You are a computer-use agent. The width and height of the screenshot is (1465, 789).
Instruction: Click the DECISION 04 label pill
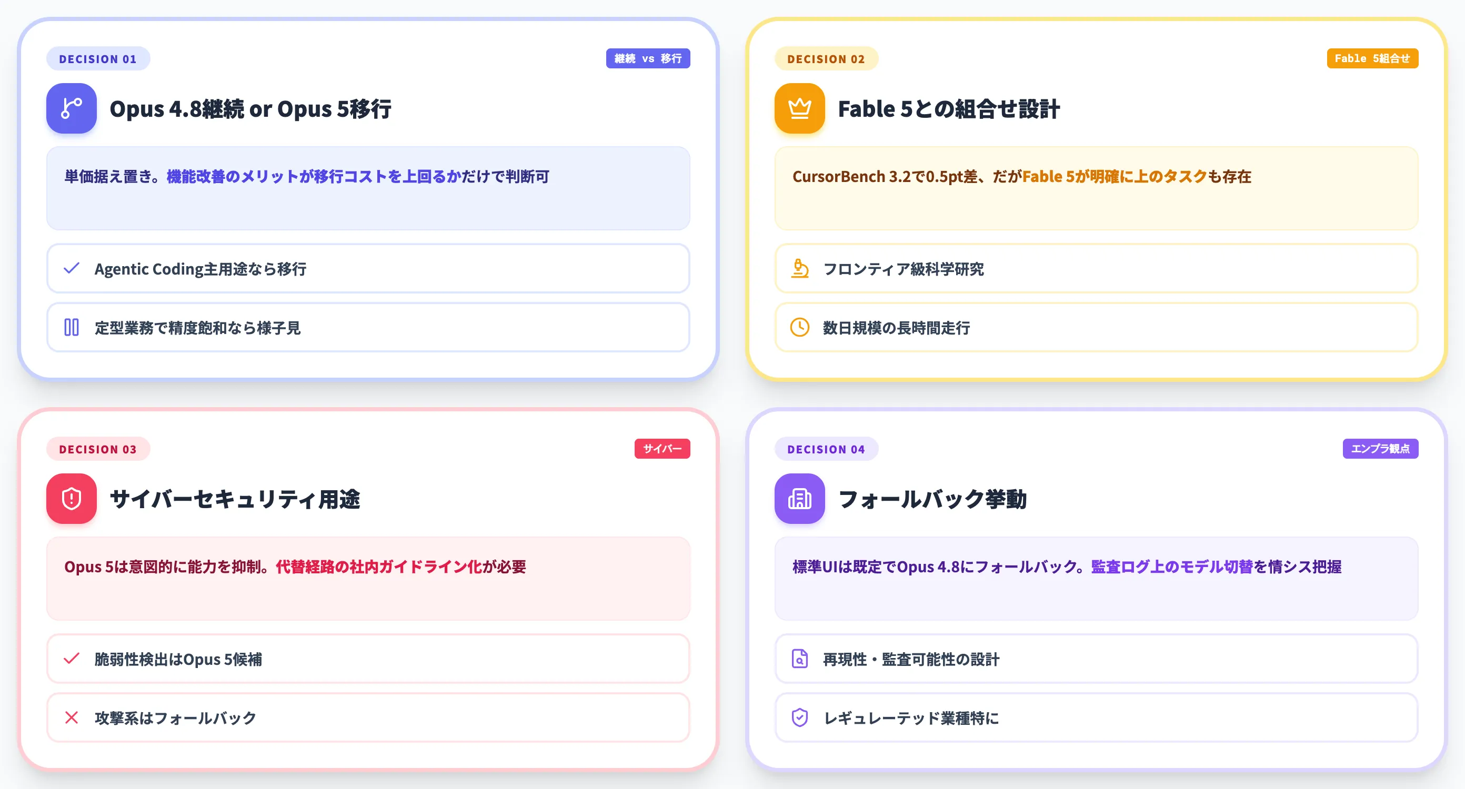pyautogui.click(x=826, y=449)
